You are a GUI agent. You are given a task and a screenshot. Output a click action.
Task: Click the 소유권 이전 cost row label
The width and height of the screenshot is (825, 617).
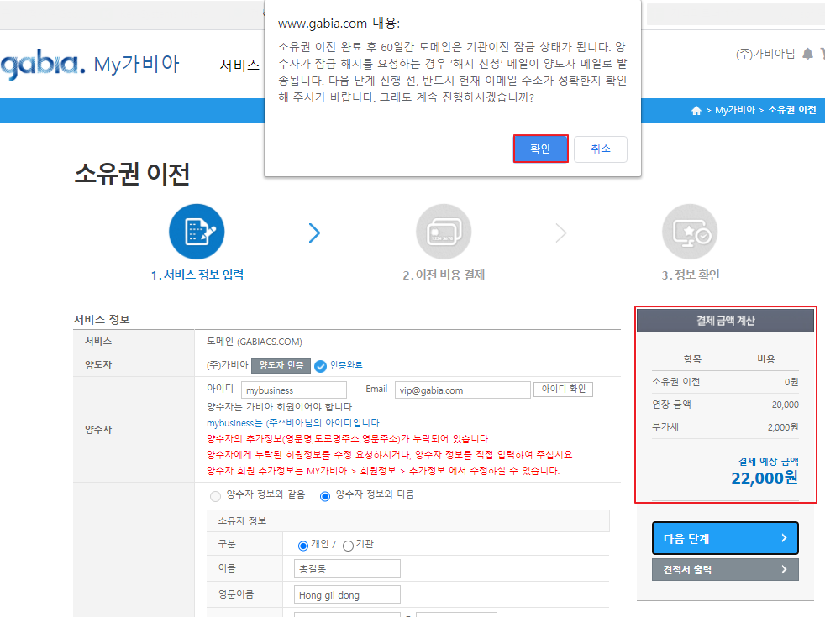(675, 382)
